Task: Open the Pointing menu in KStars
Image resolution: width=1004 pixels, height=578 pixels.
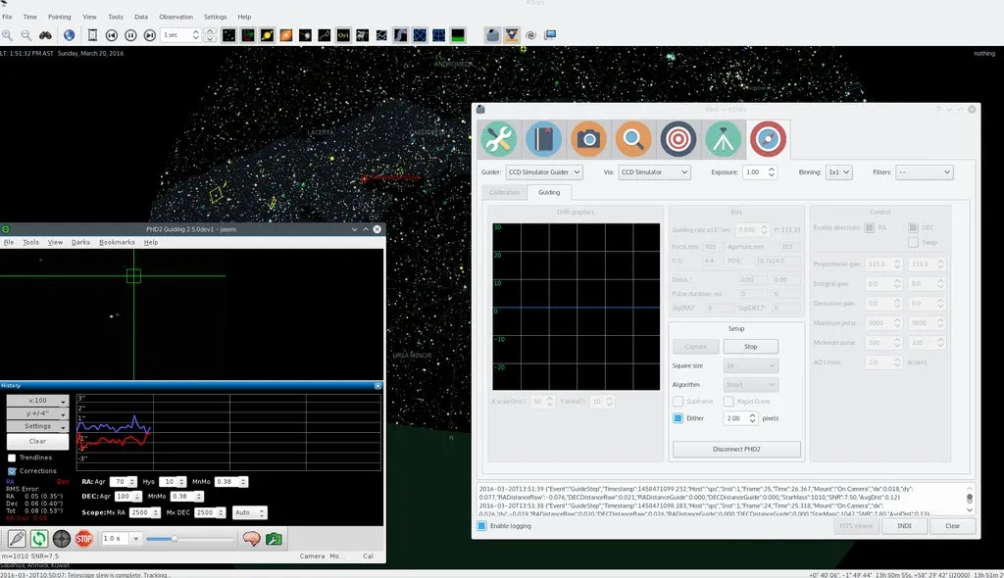Action: click(x=60, y=17)
